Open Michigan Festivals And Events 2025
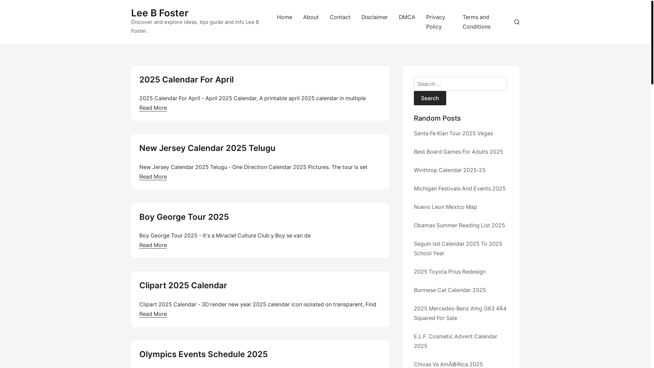 click(460, 188)
